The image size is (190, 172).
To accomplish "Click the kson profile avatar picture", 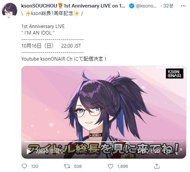I will [9, 10].
